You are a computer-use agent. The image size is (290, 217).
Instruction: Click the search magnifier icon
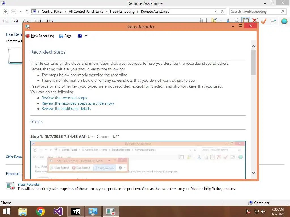pyautogui.click(x=282, y=12)
